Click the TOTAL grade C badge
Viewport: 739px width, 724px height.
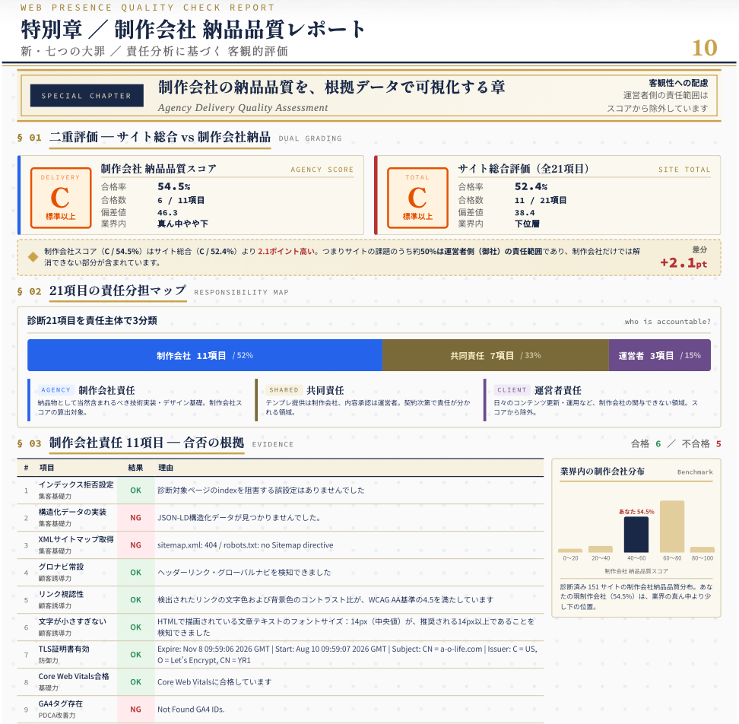(x=417, y=198)
